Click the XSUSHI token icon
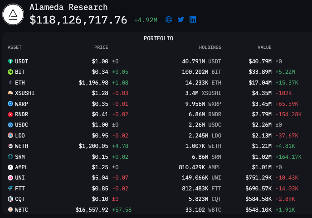The height and width of the screenshot is (218, 312). coord(10,93)
